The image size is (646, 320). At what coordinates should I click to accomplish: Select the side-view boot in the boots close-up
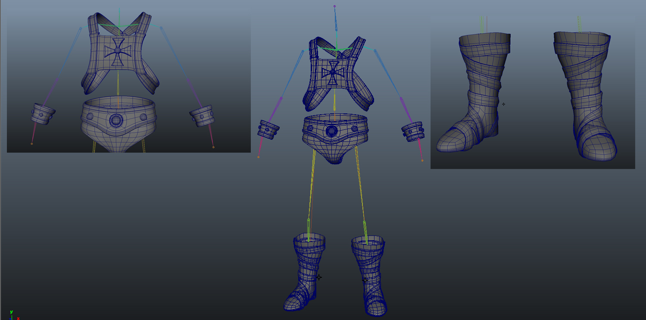[473, 92]
